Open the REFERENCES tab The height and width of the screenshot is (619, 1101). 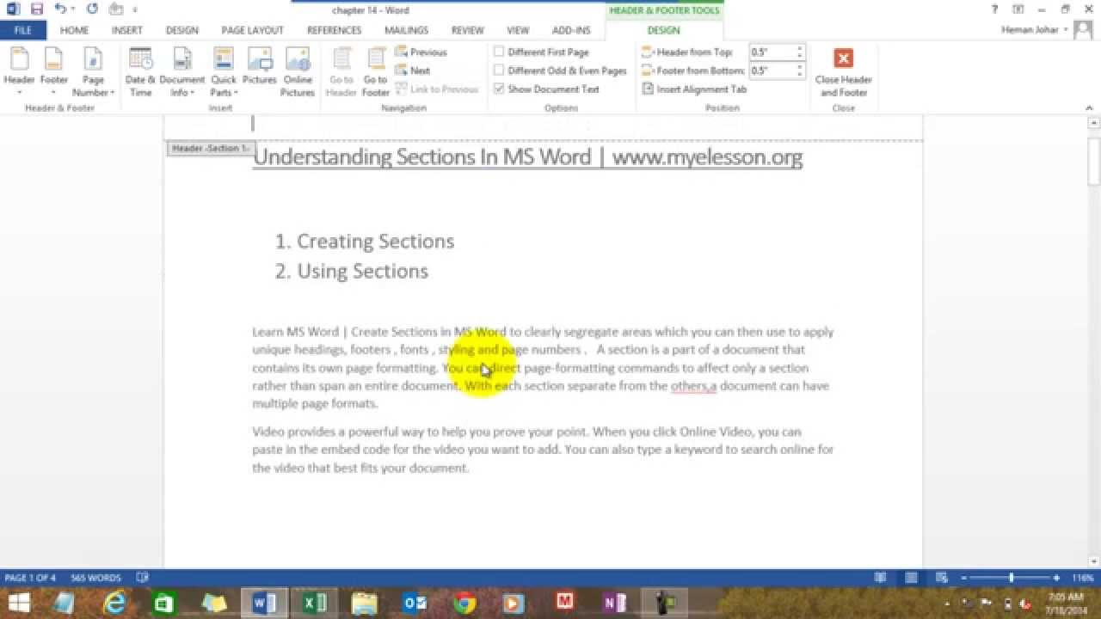tap(334, 30)
